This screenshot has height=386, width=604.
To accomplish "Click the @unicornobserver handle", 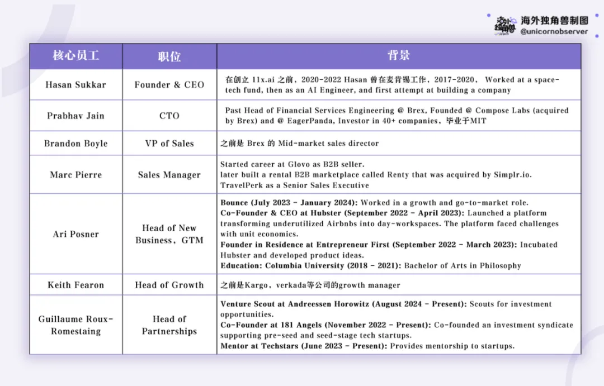I will 554,31.
